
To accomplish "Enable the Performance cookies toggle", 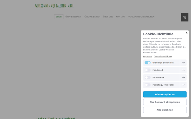I will 147,77.
